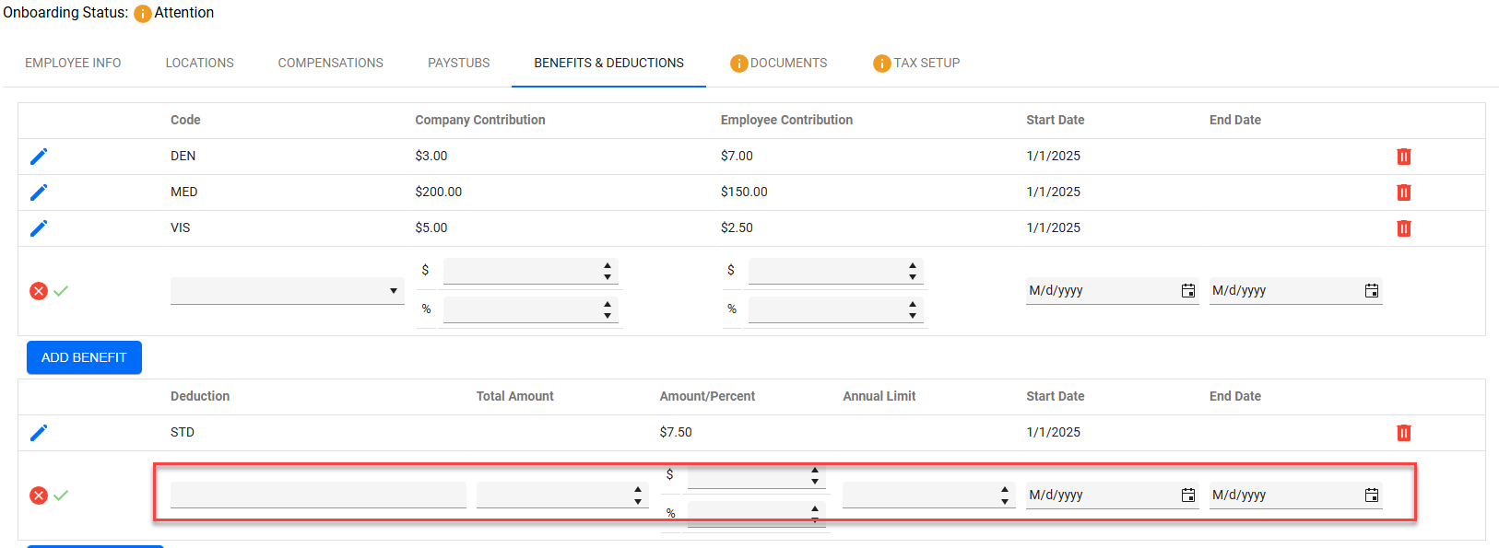The image size is (1499, 548).
Task: Switch to Locations tab
Action: click(x=200, y=64)
